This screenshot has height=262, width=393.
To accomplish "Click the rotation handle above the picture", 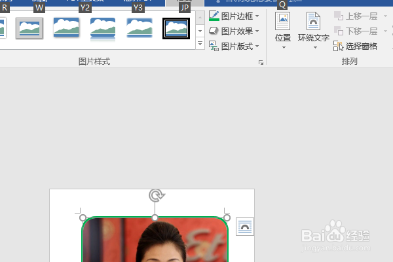I will 157,195.
